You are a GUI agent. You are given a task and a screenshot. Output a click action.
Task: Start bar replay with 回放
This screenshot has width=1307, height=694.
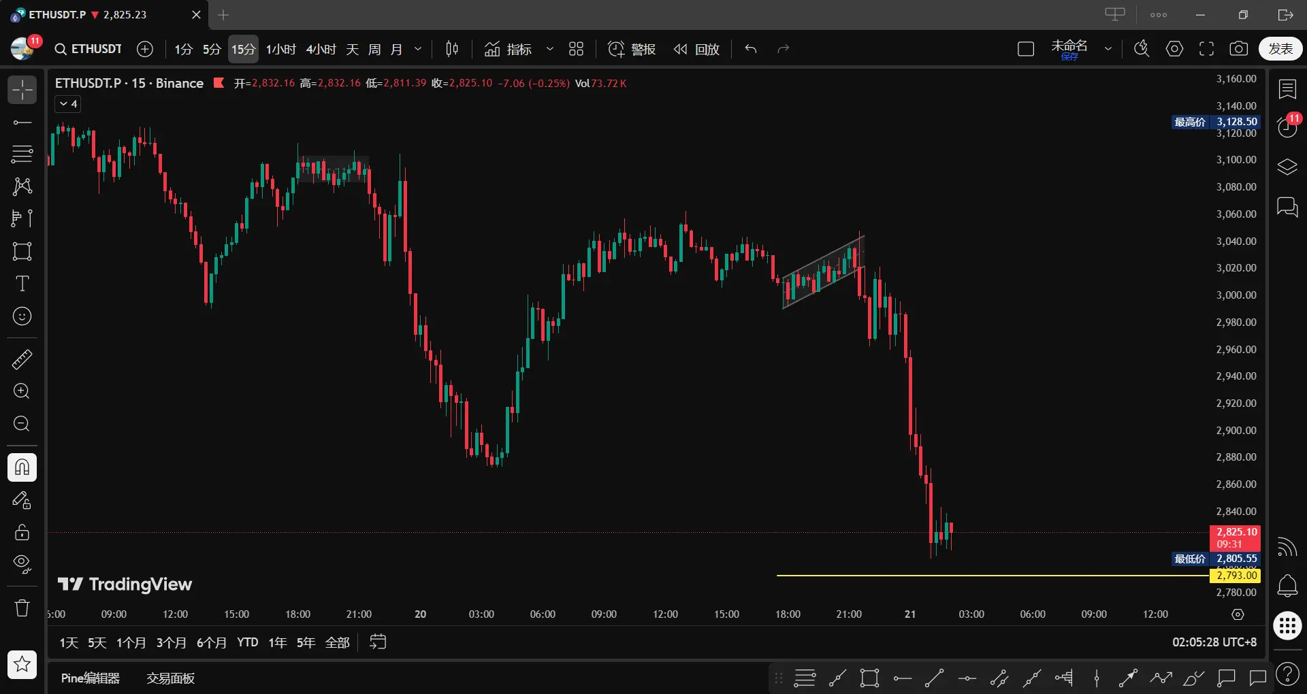[x=696, y=49]
